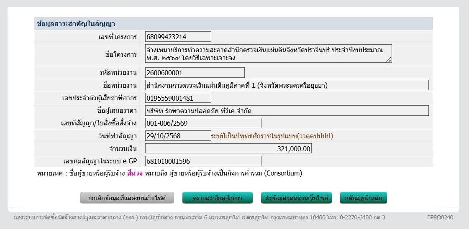Image resolution: width=469 pixels, height=229 pixels.
Task: Publish data with นำข้อมูลแสดงบนเว็บไซต์ button
Action: [x=296, y=198]
